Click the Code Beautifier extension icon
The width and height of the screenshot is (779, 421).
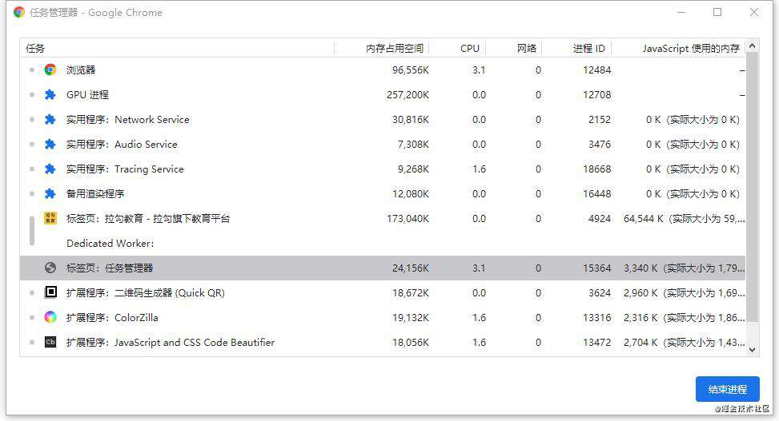point(50,342)
